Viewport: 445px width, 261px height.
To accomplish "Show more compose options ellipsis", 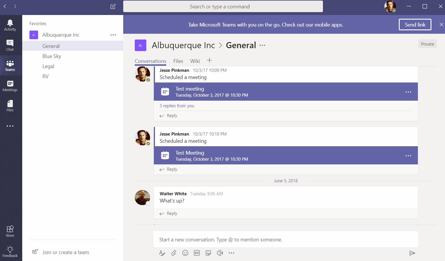I will 231,253.
